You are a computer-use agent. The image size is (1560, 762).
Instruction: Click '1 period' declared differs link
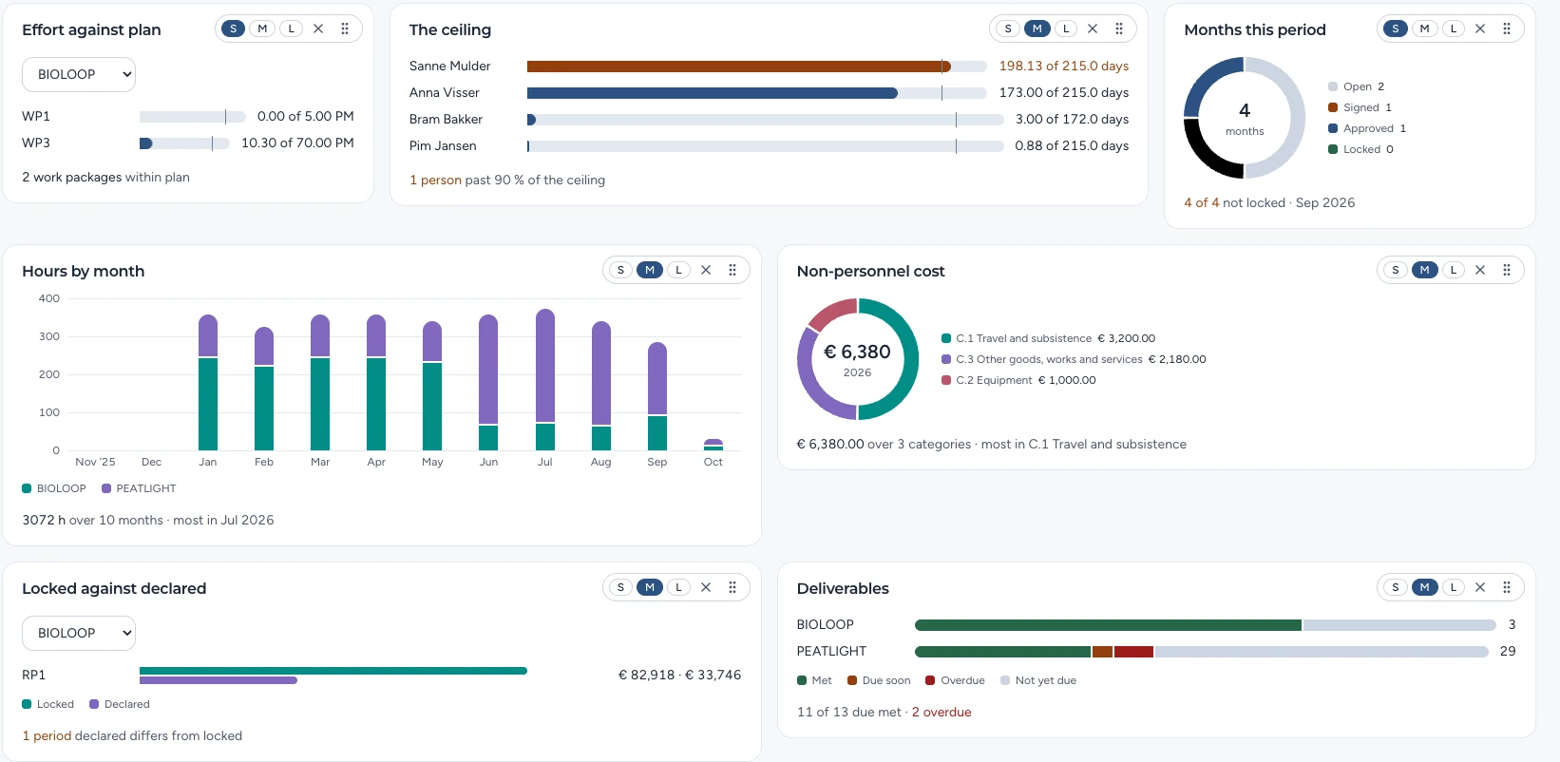coord(47,735)
